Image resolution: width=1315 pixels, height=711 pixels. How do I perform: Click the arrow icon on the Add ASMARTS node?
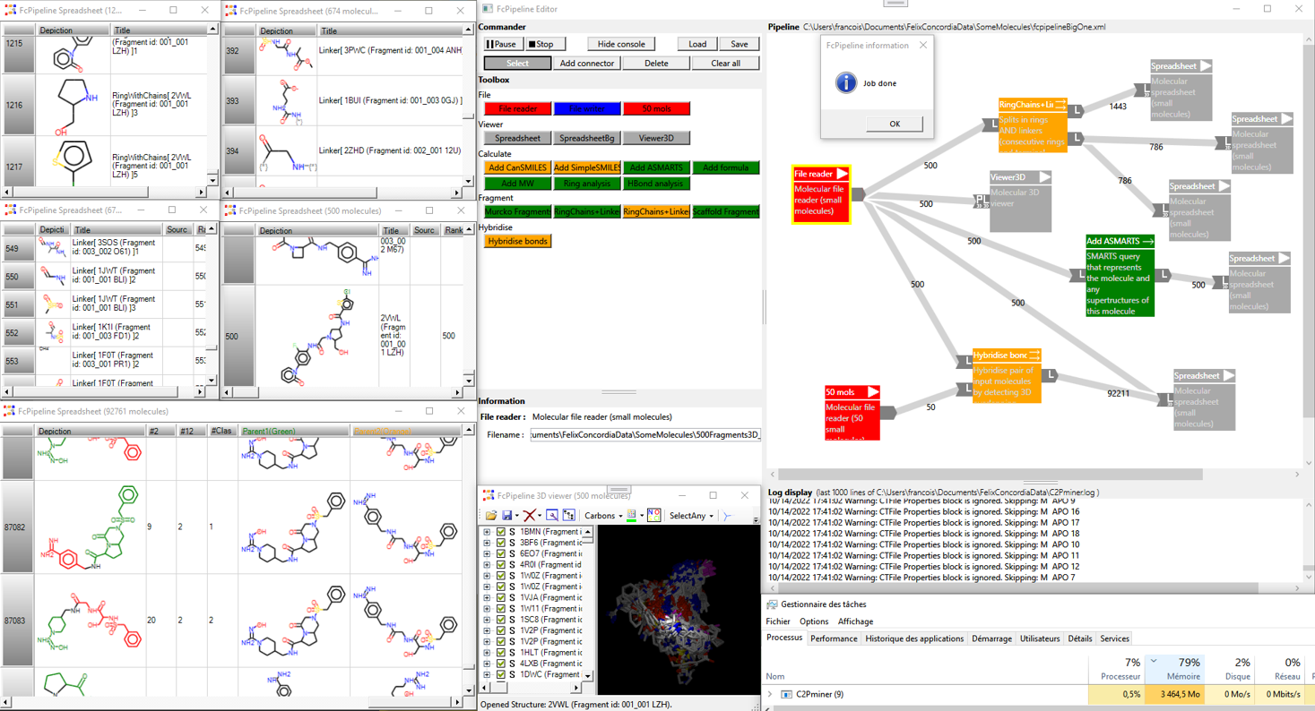point(1147,241)
